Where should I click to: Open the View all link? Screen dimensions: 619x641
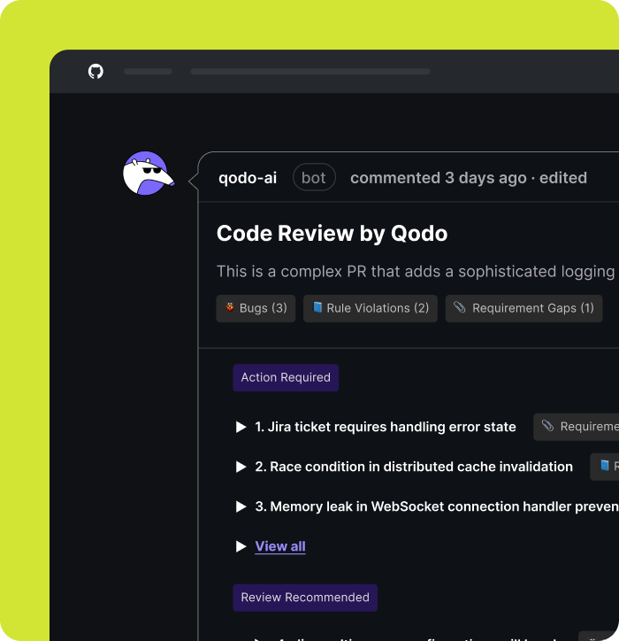[x=280, y=546]
